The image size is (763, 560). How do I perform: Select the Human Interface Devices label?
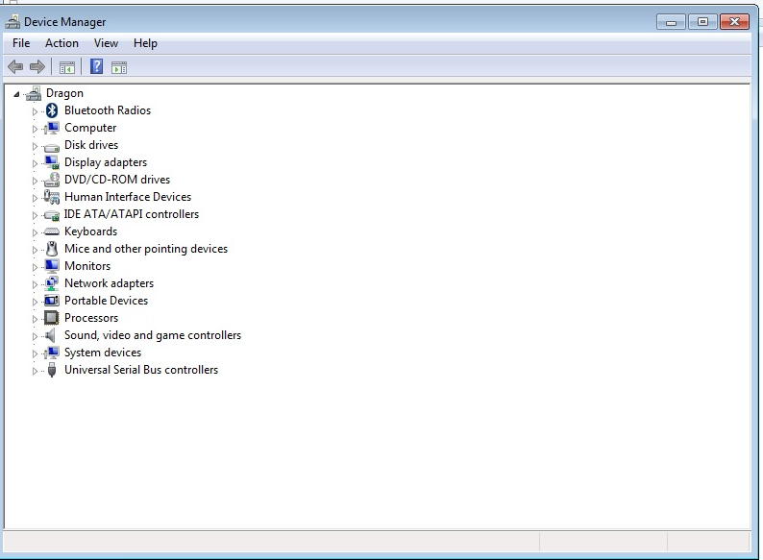click(x=128, y=197)
